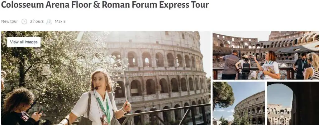Click the guide holding a booklet in arena photo
Image resolution: width=319 pixels, height=125 pixels.
click(x=269, y=65)
